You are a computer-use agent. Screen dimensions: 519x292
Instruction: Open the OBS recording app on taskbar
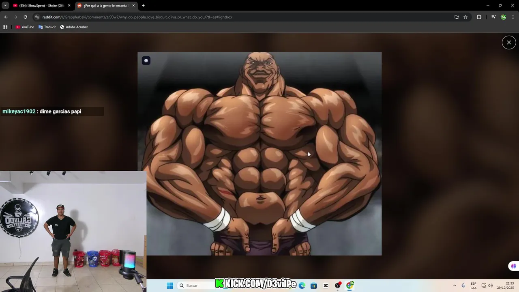(338, 286)
